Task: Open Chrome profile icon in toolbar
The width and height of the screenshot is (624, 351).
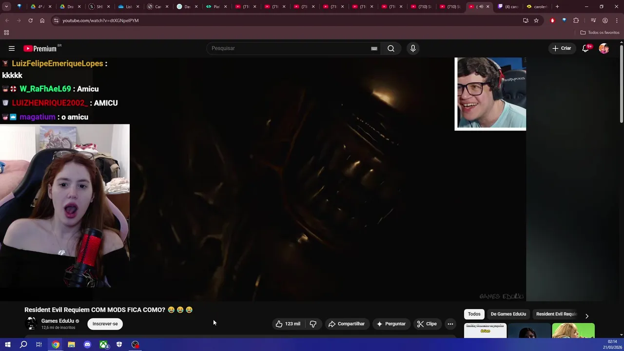Action: 605,20
